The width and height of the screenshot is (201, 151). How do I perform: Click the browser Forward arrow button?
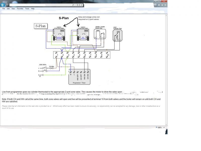click(7, 5)
